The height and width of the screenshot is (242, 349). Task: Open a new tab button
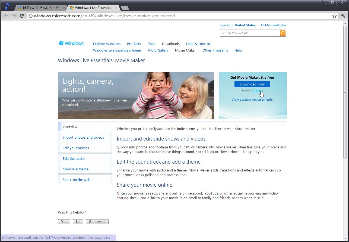125,8
